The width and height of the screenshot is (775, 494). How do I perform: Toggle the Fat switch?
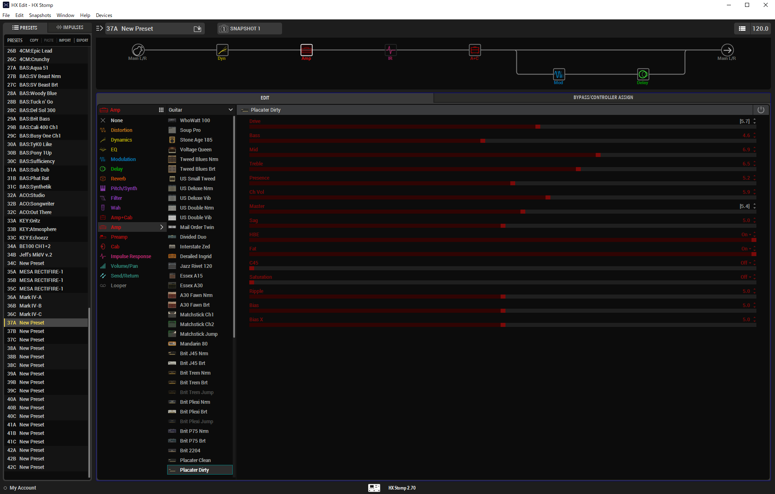click(x=503, y=254)
